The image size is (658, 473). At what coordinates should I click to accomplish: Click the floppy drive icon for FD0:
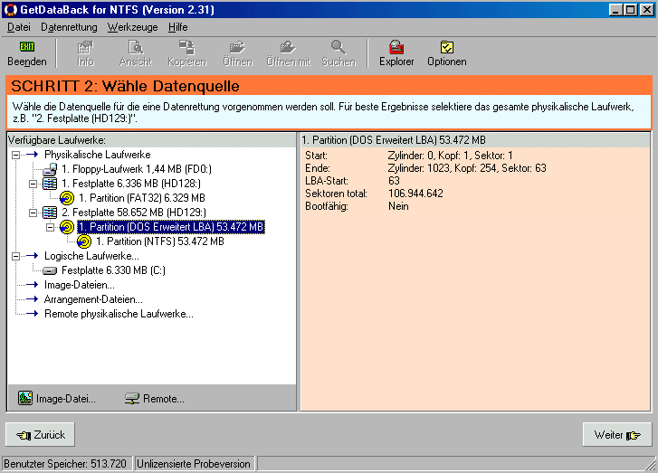pyautogui.click(x=50, y=169)
